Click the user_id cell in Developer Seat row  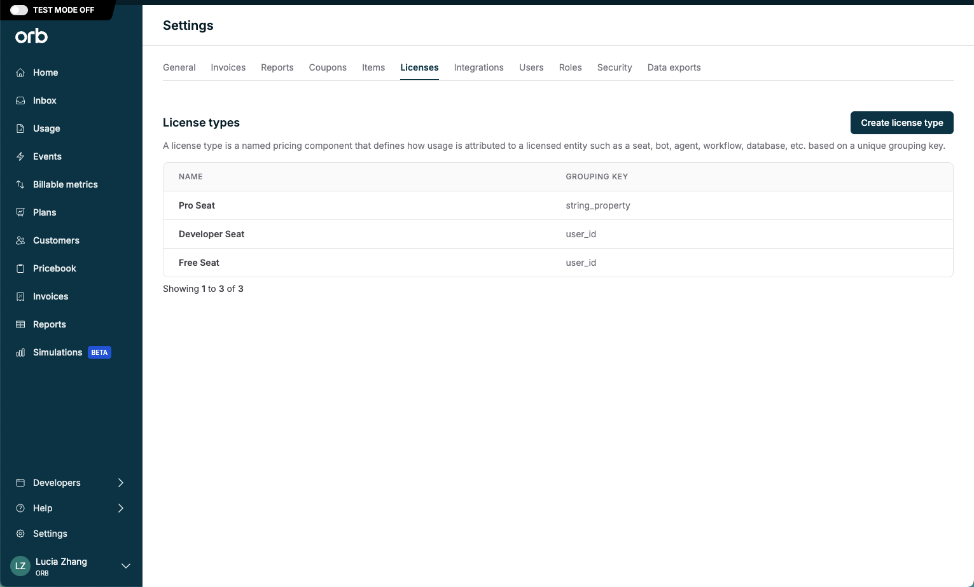pos(581,234)
